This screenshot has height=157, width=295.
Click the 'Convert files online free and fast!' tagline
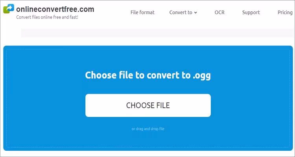(47, 17)
